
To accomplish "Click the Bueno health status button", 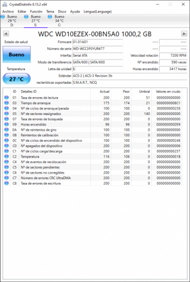I will (x=17, y=54).
